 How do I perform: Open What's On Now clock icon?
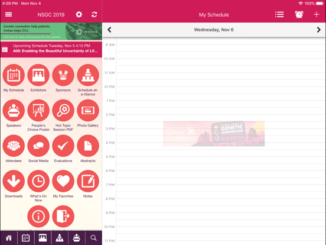[x=38, y=181]
